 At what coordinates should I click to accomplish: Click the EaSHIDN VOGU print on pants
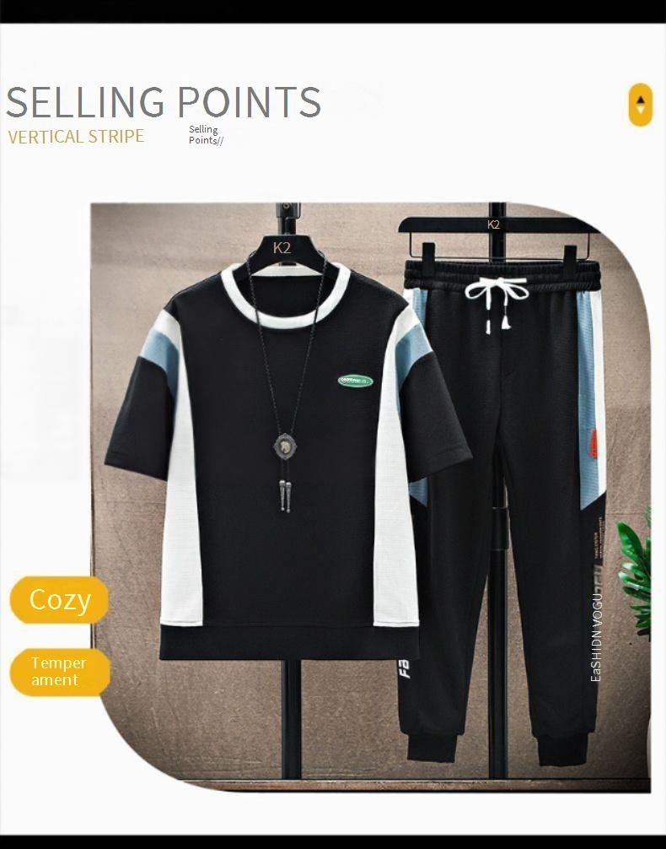tap(596, 637)
